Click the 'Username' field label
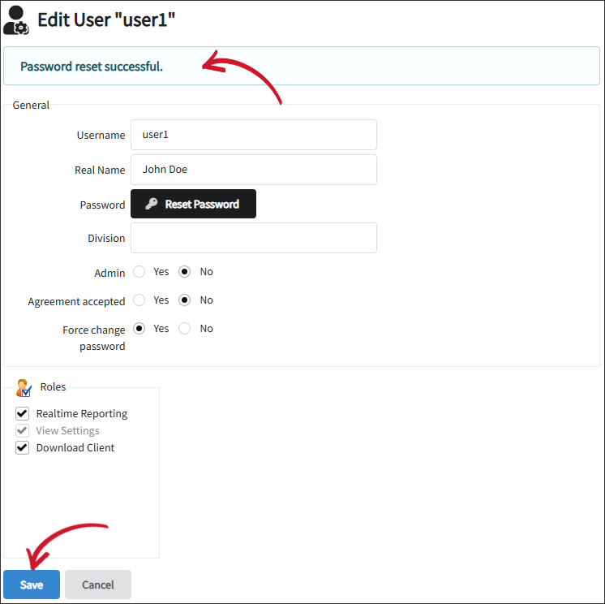Screen dimensions: 605x604 (x=101, y=135)
